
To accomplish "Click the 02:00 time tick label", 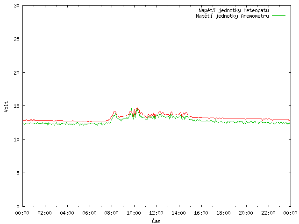I will [45, 213].
